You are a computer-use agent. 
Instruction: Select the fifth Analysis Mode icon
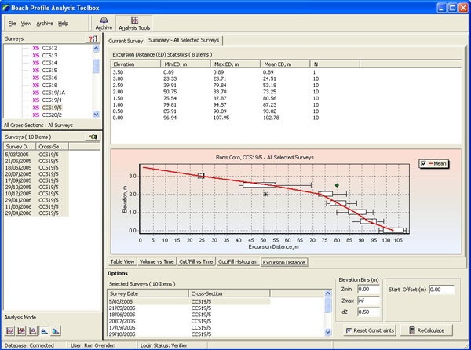pos(55,330)
